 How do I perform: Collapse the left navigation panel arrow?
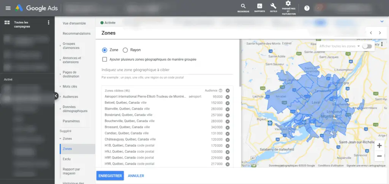point(56,96)
